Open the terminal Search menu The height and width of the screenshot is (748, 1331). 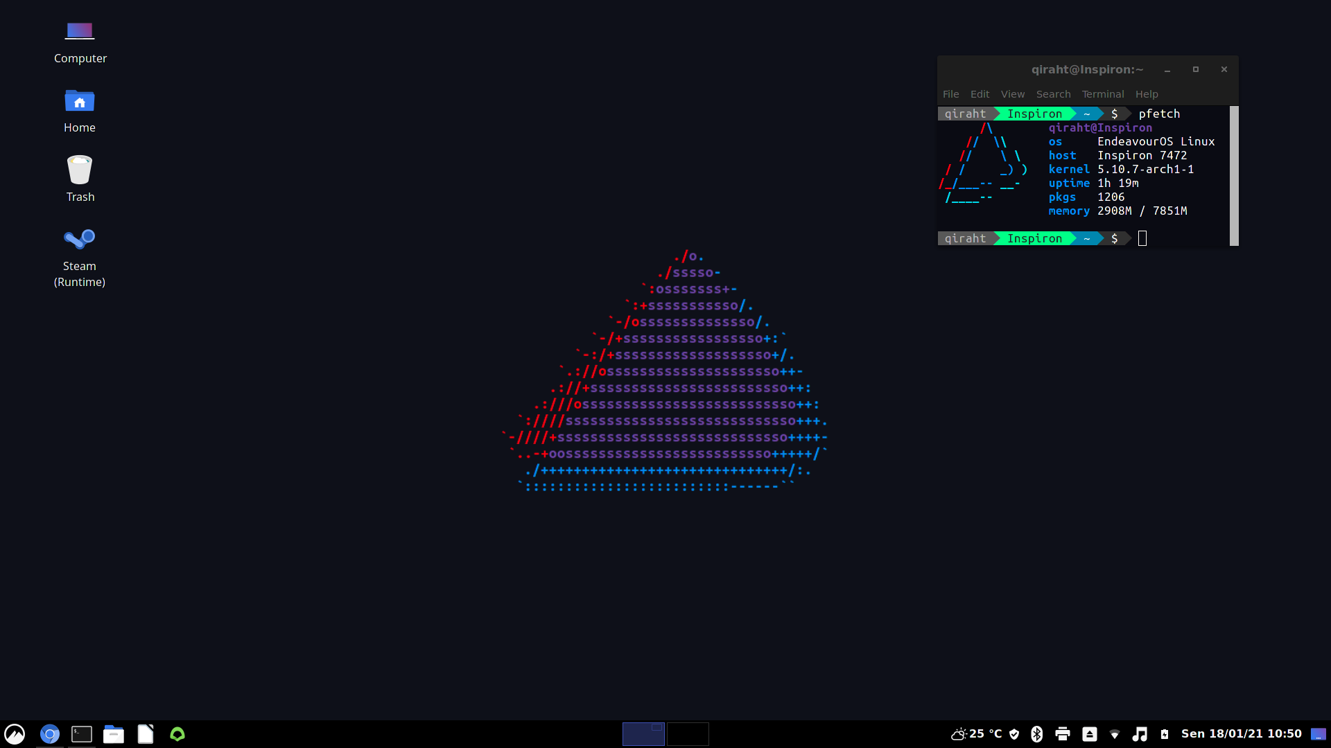click(1053, 94)
